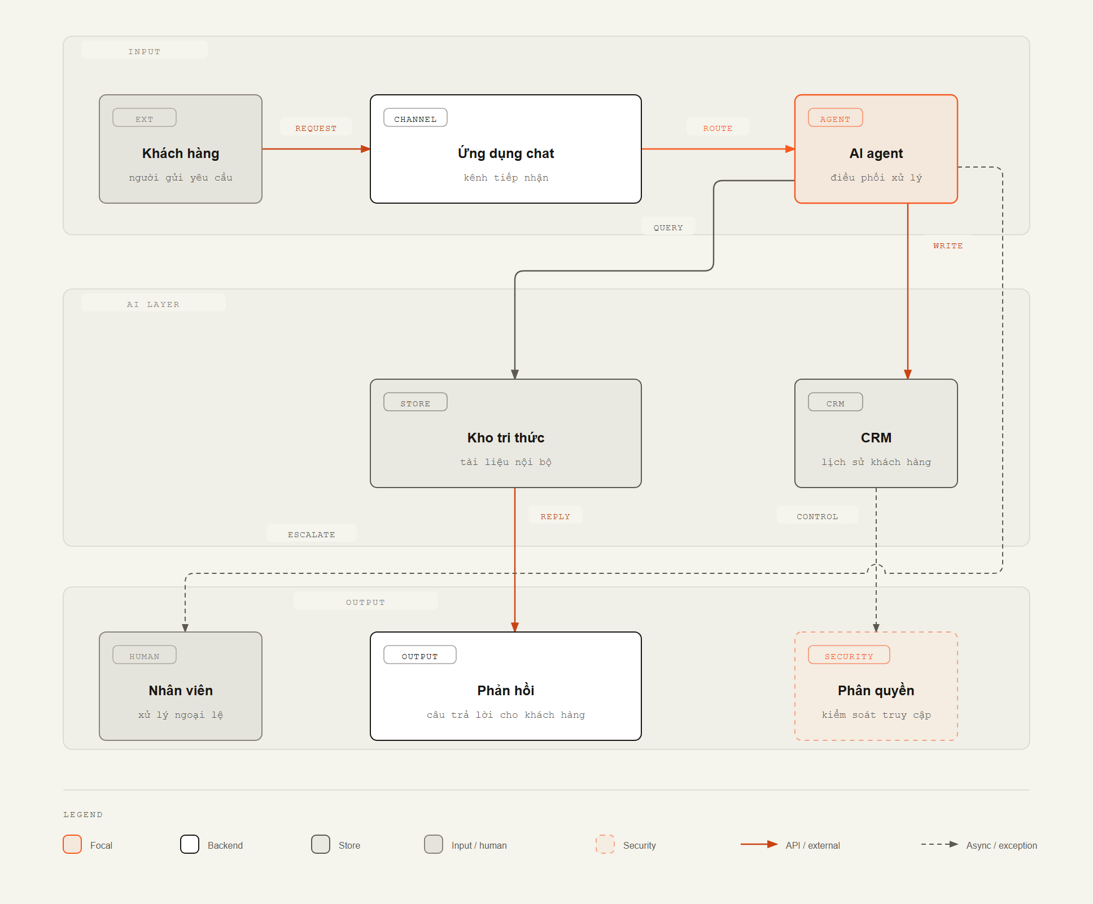The width and height of the screenshot is (1093, 904).
Task: Select the Ứng dụng chat node
Action: click(x=506, y=149)
